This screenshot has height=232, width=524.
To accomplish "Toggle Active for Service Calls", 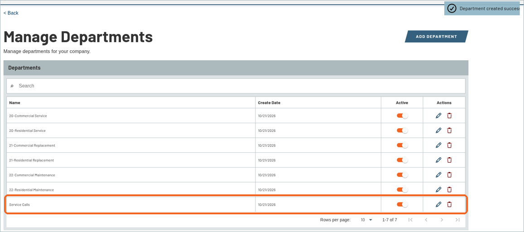I will [402, 204].
